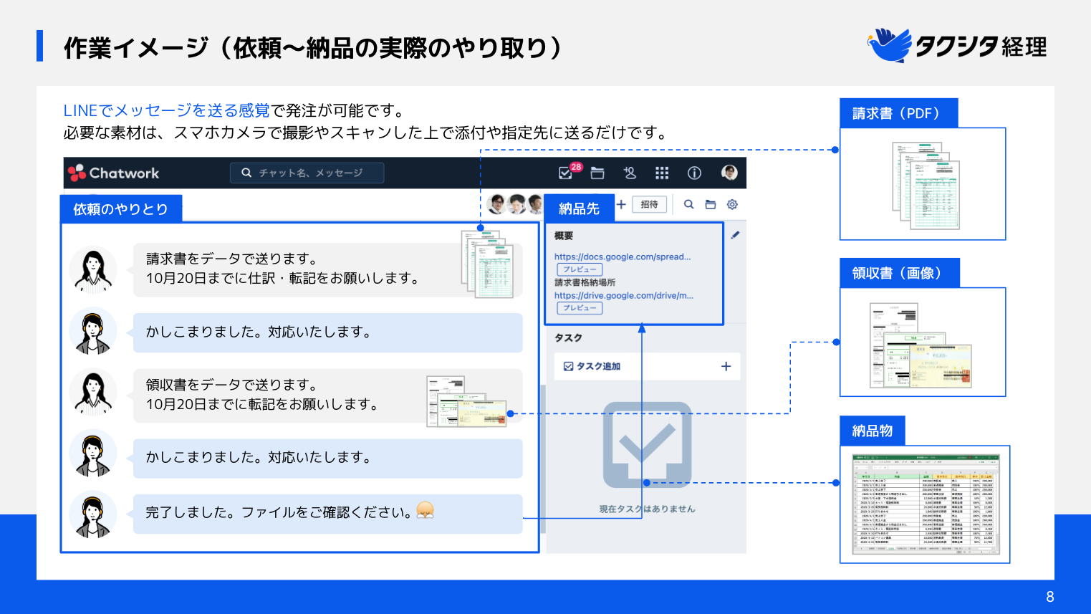1091x614 pixels.
Task: Click プレビュー under the docs.google.com link
Action: coord(580,269)
